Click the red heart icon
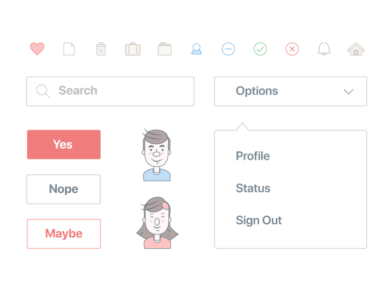This screenshot has height=294, width=392. pyautogui.click(x=37, y=49)
